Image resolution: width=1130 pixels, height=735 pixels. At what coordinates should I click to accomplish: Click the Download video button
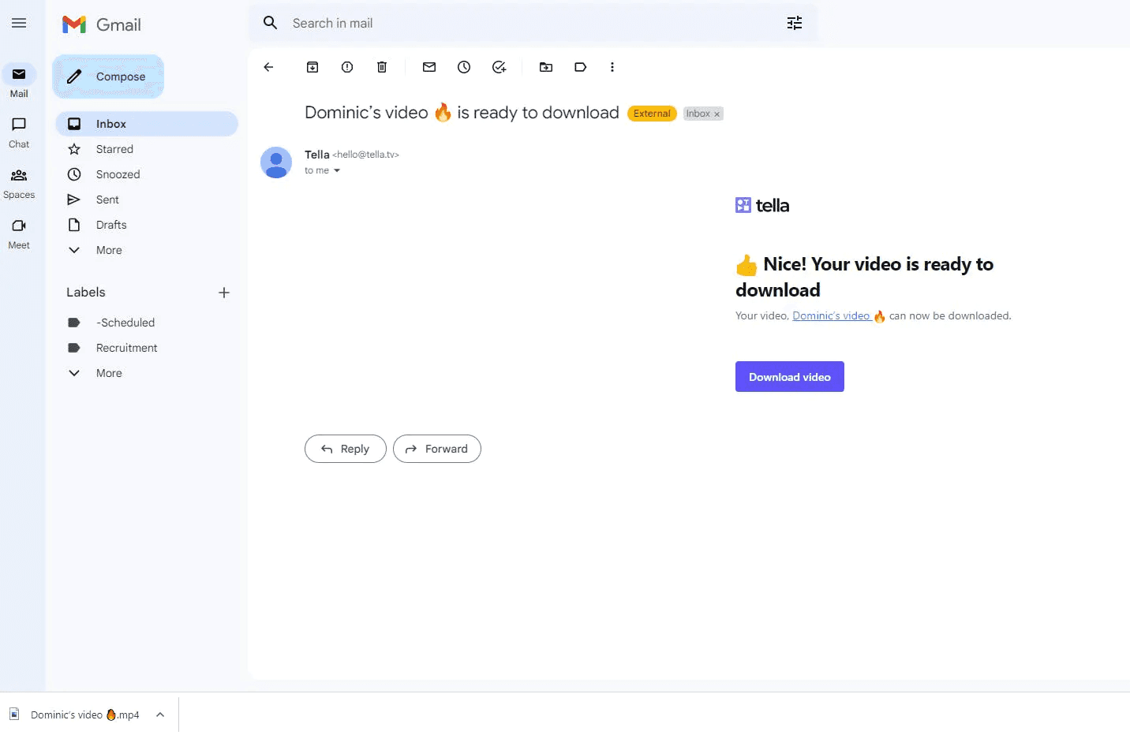(790, 377)
